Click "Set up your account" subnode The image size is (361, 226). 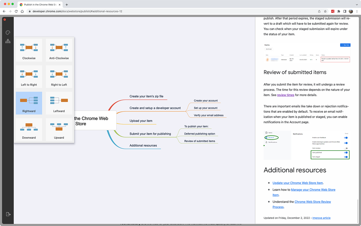pyautogui.click(x=206, y=108)
